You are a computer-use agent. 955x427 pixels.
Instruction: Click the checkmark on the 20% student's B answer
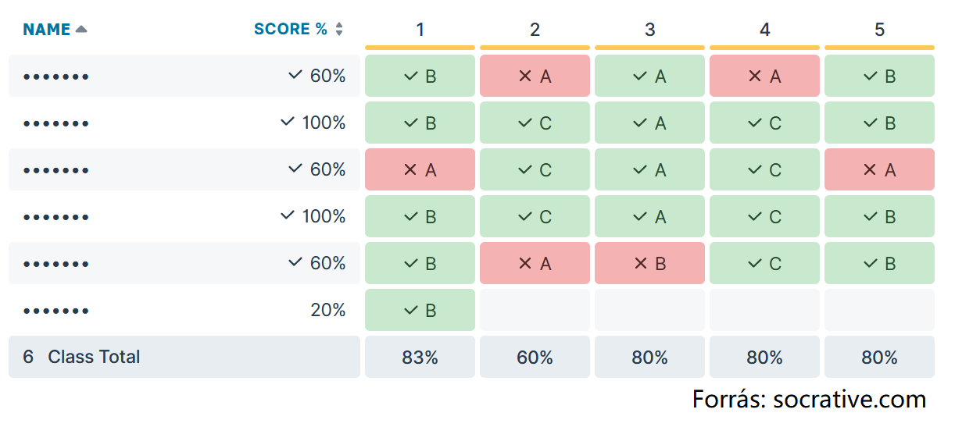coord(410,311)
